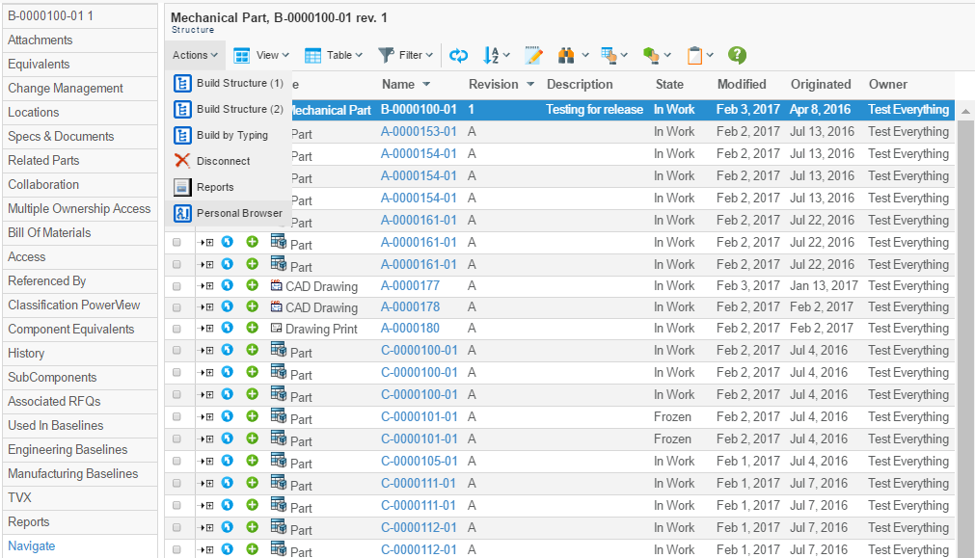Screen dimensions: 975x558
Task: Select Disconnect in the Actions menu
Action: 223,161
